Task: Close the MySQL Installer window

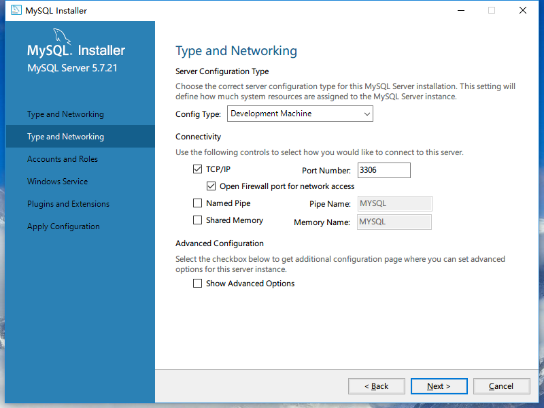Action: (522, 10)
